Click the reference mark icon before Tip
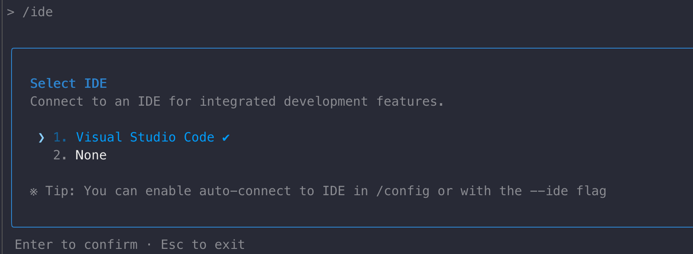This screenshot has width=693, height=254. point(34,191)
